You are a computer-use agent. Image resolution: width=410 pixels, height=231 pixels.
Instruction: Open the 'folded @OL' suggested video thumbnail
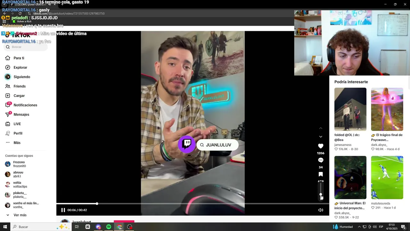click(x=350, y=109)
